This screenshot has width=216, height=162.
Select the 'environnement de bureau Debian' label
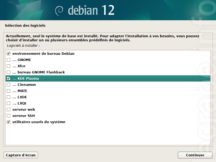(x=43, y=53)
